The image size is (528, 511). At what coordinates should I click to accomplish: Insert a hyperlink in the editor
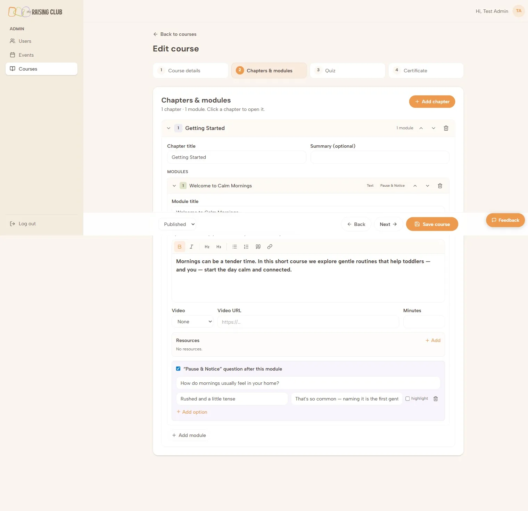coord(270,247)
